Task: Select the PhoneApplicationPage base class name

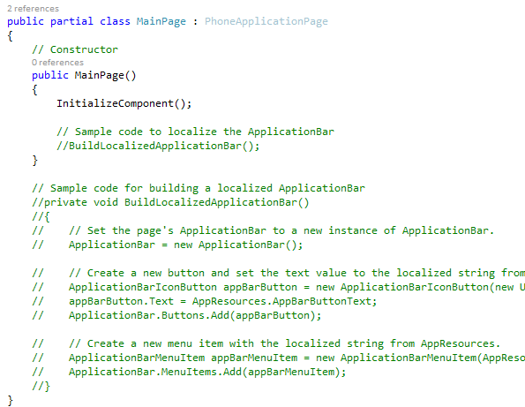Action: point(266,21)
